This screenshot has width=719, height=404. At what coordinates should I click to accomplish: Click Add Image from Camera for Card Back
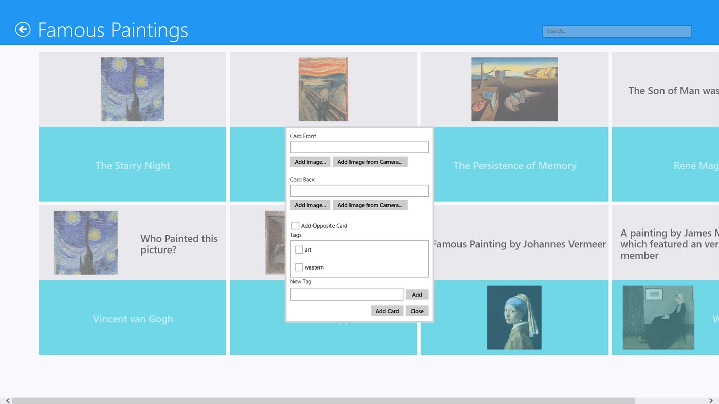point(370,204)
